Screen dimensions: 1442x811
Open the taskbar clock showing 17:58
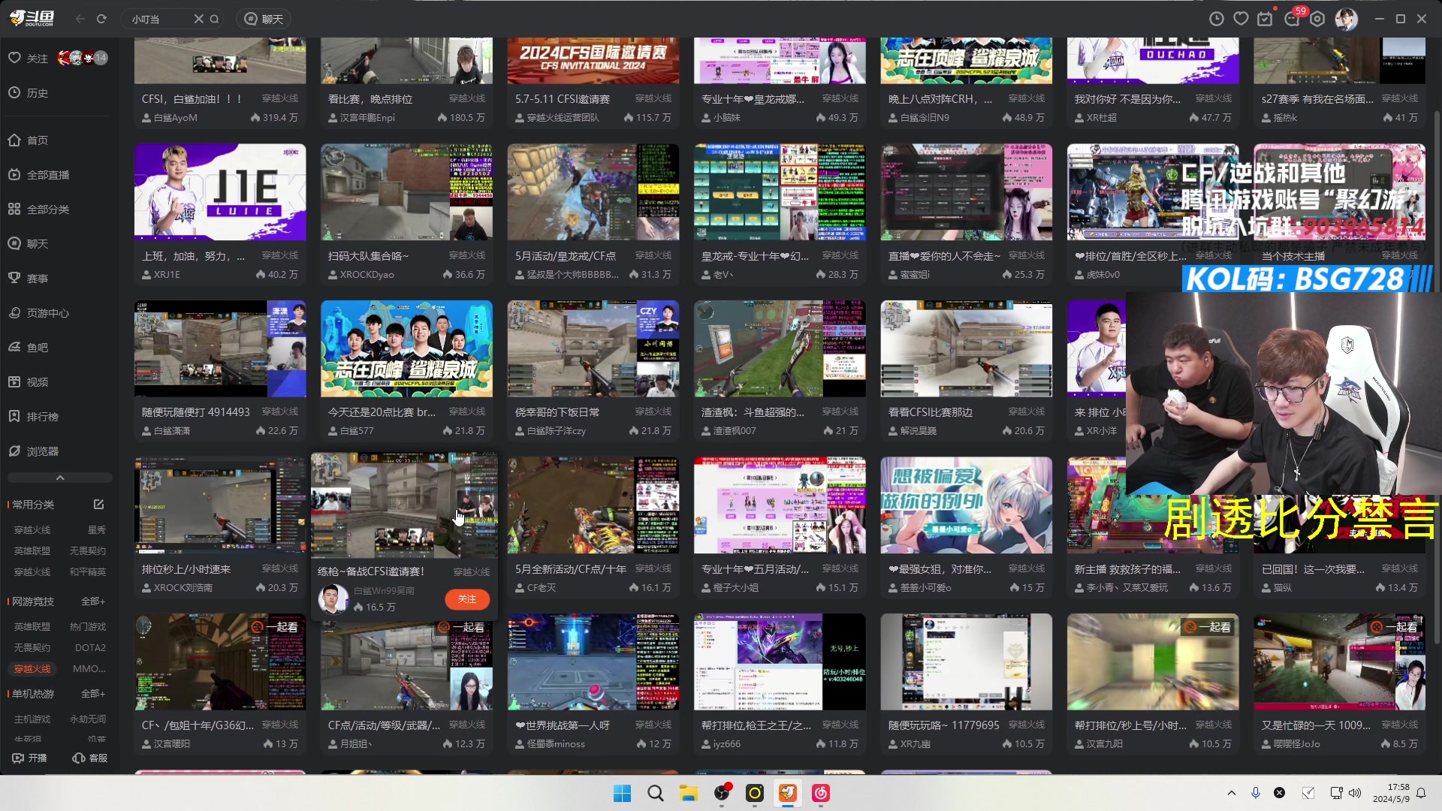(1392, 793)
